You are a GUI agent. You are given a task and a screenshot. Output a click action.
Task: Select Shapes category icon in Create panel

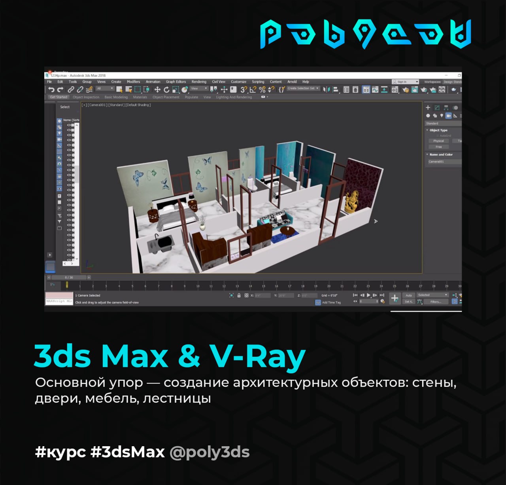[435, 116]
